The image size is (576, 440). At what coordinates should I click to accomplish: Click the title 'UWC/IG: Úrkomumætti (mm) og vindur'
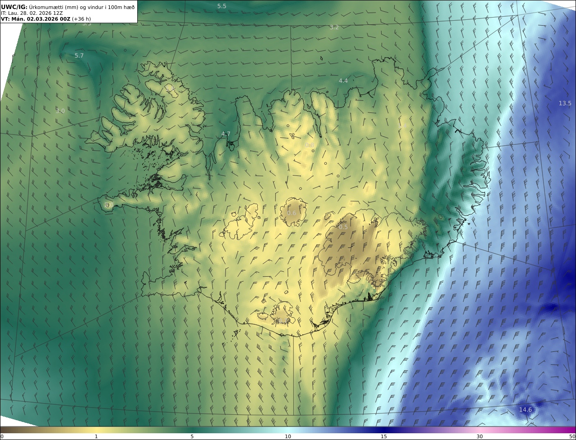coord(67,7)
